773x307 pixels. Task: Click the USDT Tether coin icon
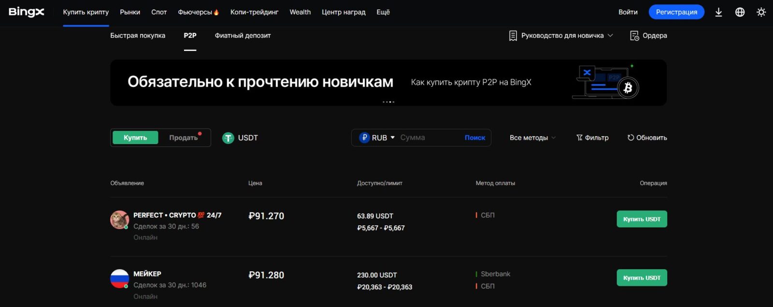click(x=228, y=138)
